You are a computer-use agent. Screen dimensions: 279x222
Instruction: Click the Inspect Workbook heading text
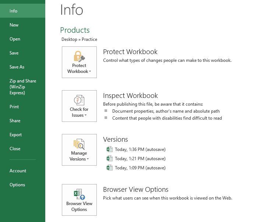pyautogui.click(x=130, y=96)
